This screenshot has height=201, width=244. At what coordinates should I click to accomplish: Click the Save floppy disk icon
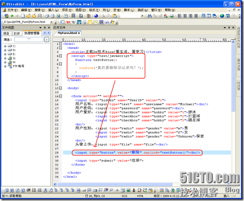[x=40, y=16]
